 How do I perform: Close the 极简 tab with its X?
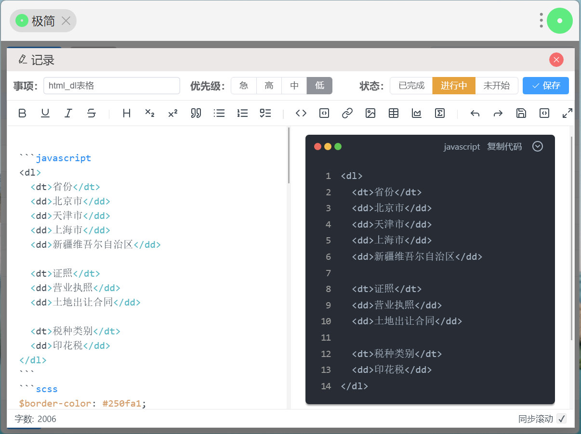tap(66, 21)
